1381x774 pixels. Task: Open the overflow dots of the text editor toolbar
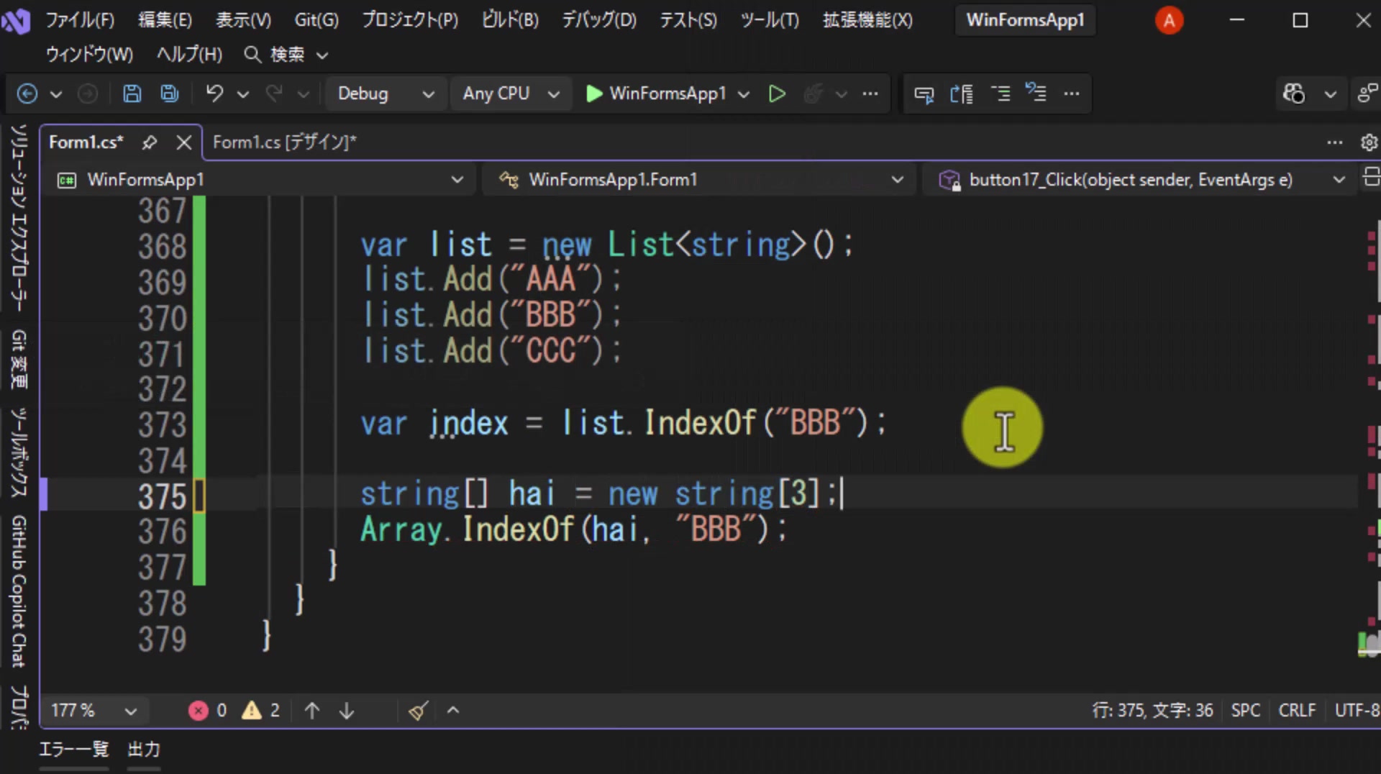(x=1072, y=94)
